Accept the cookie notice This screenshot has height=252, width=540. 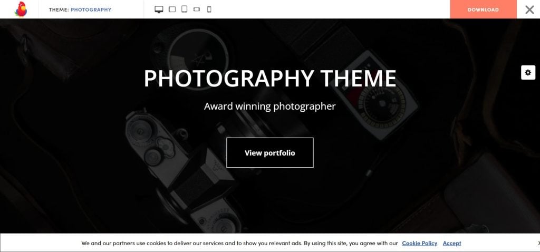[x=452, y=243]
